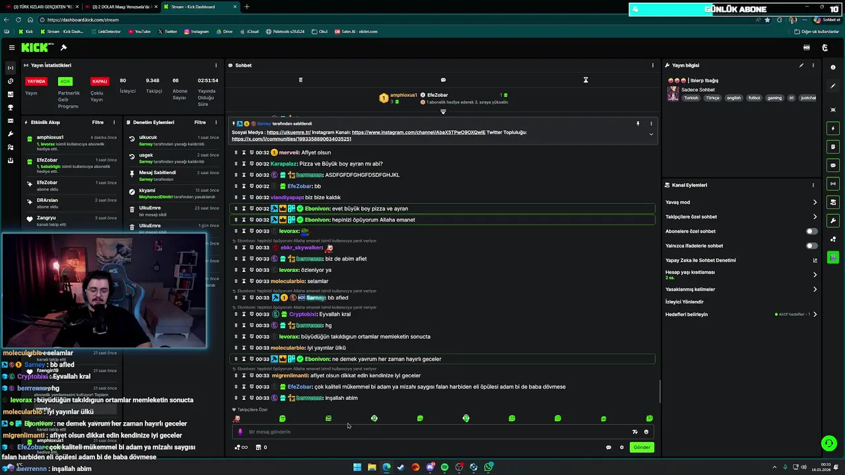This screenshot has height=475, width=845.
Task: Toggle chat bubble panel icon in right sidebar
Action: [833, 165]
